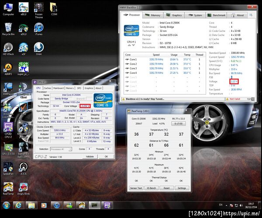Click Sensor Test in RealTemp
This screenshot has height=218, width=262.
(136, 188)
